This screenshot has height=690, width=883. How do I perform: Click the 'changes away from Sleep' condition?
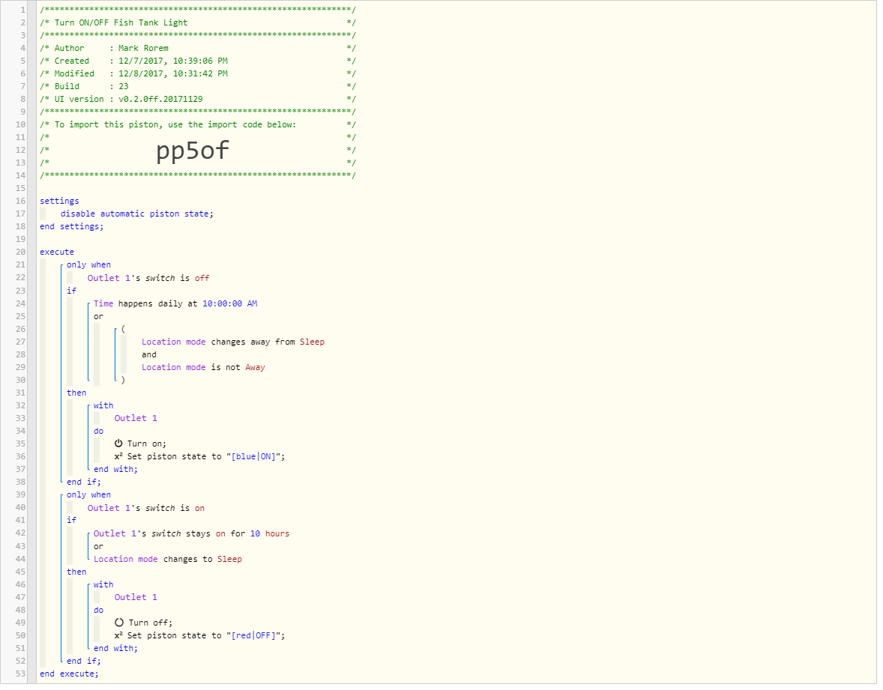coord(232,342)
